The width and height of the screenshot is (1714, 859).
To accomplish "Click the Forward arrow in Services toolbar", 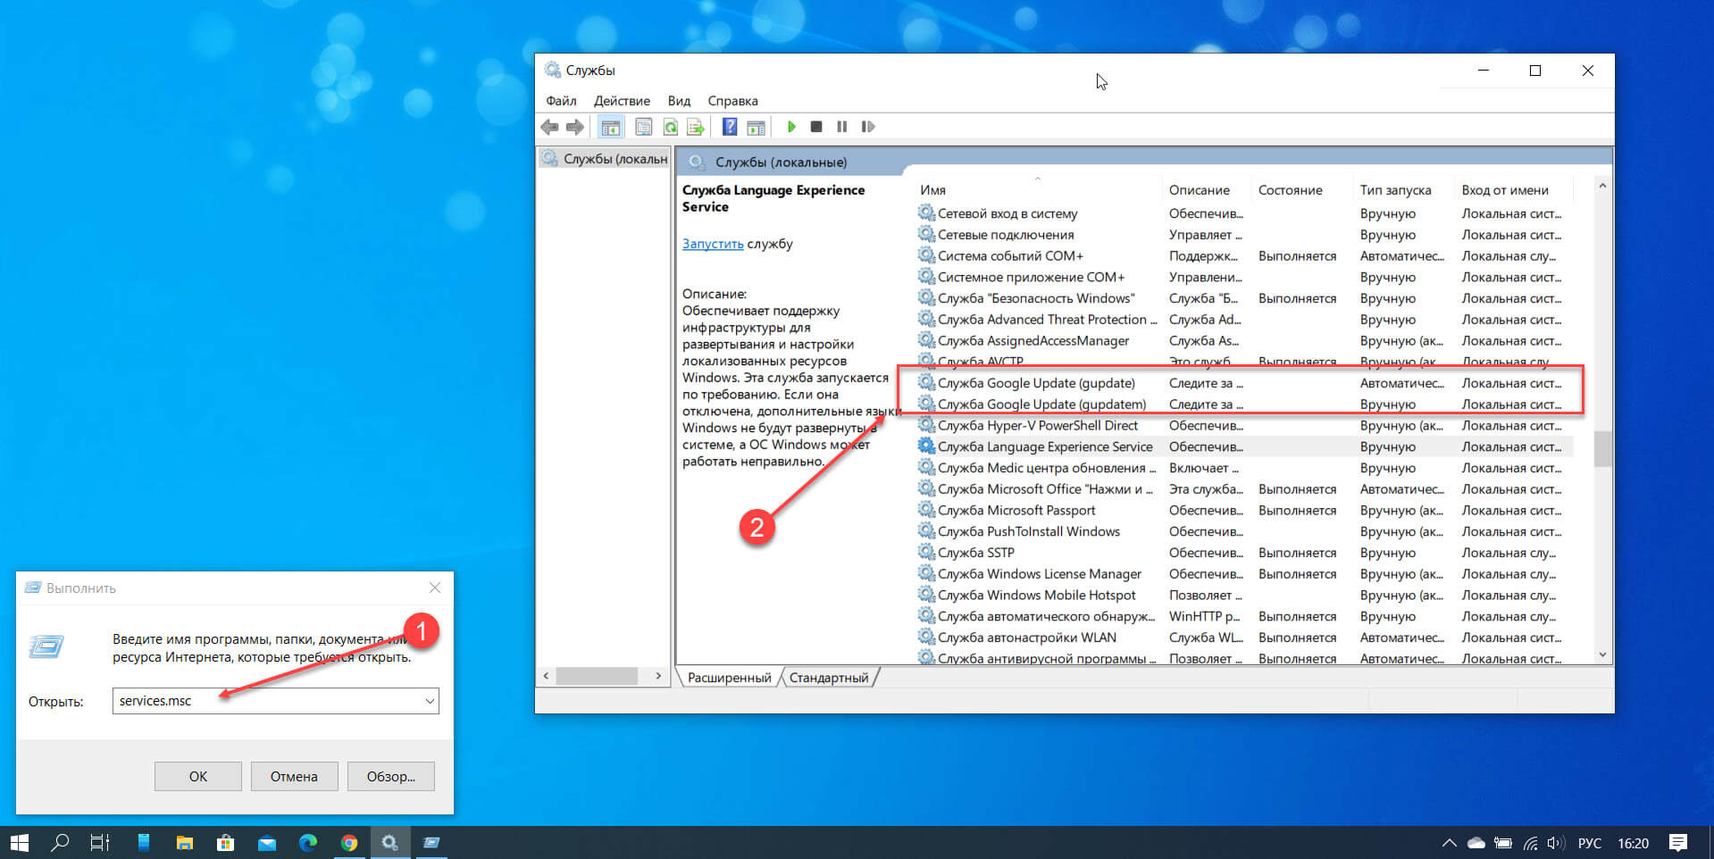I will (x=575, y=127).
